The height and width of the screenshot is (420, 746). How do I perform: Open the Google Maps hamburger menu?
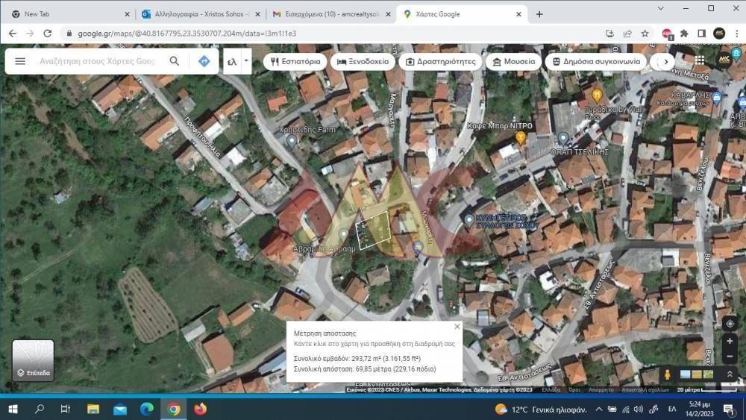[x=20, y=61]
